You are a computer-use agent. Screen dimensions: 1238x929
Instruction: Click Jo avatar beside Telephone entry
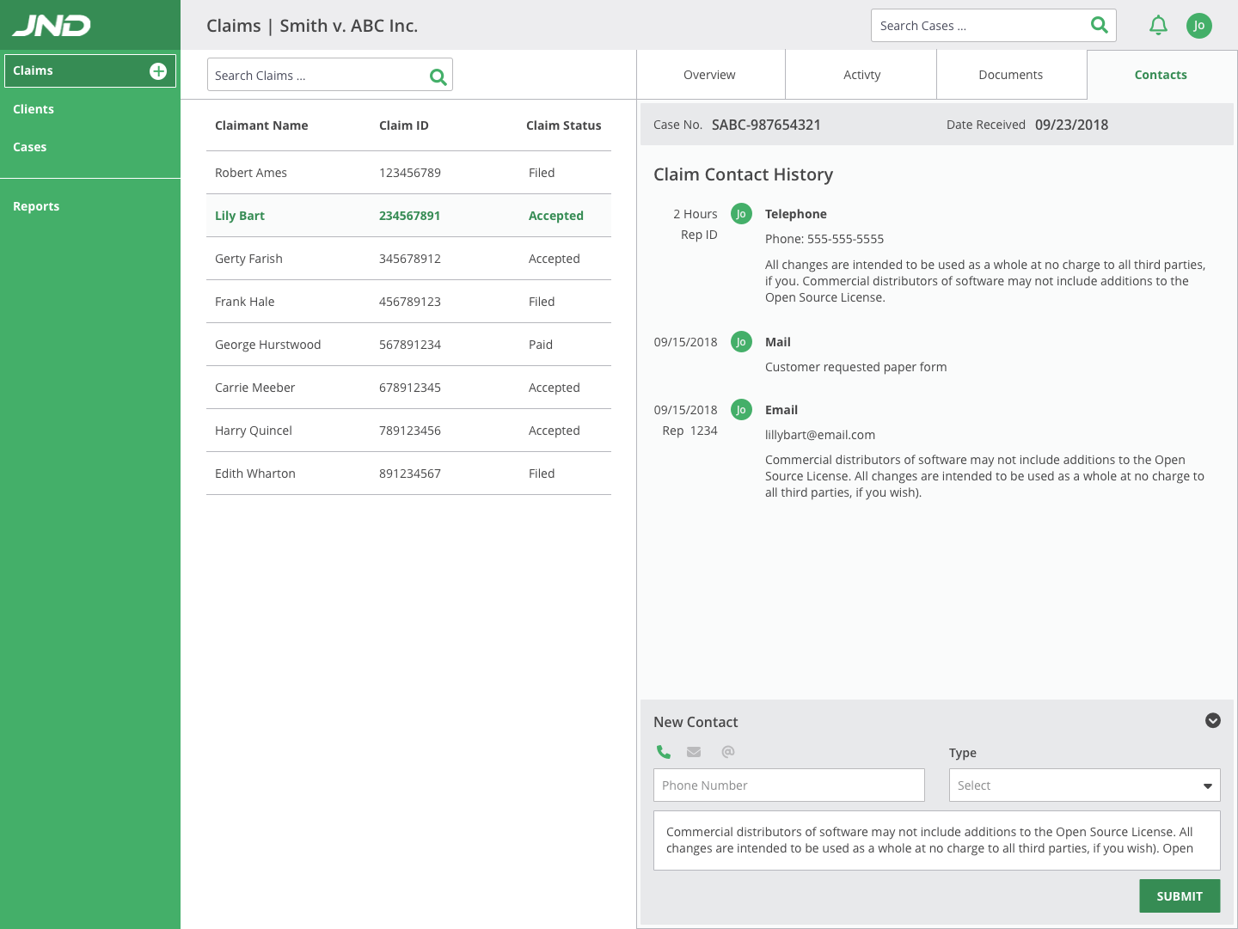click(741, 214)
